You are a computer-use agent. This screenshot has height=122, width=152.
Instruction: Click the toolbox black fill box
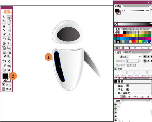(5, 76)
